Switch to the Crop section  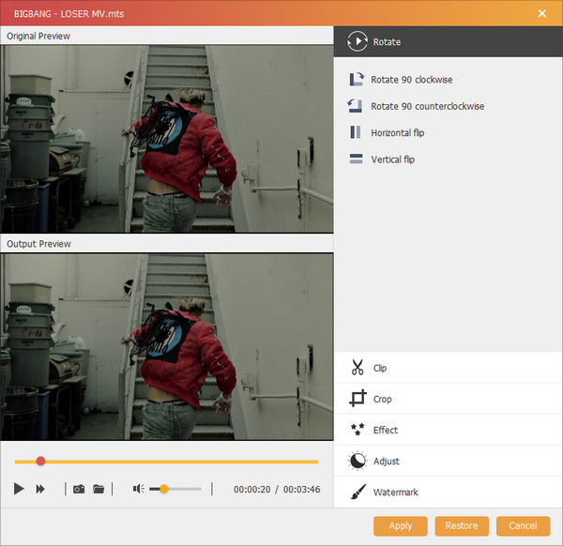pos(449,399)
